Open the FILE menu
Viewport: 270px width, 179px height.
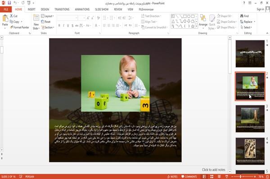6,9
